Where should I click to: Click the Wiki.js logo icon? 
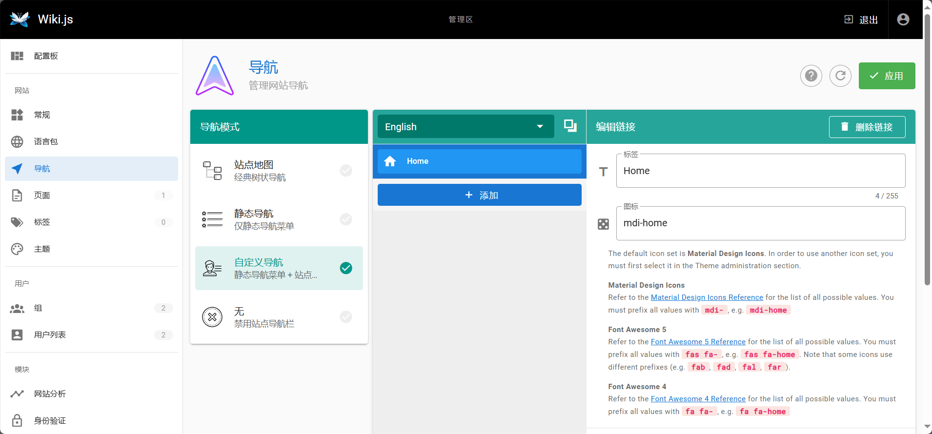pos(20,20)
